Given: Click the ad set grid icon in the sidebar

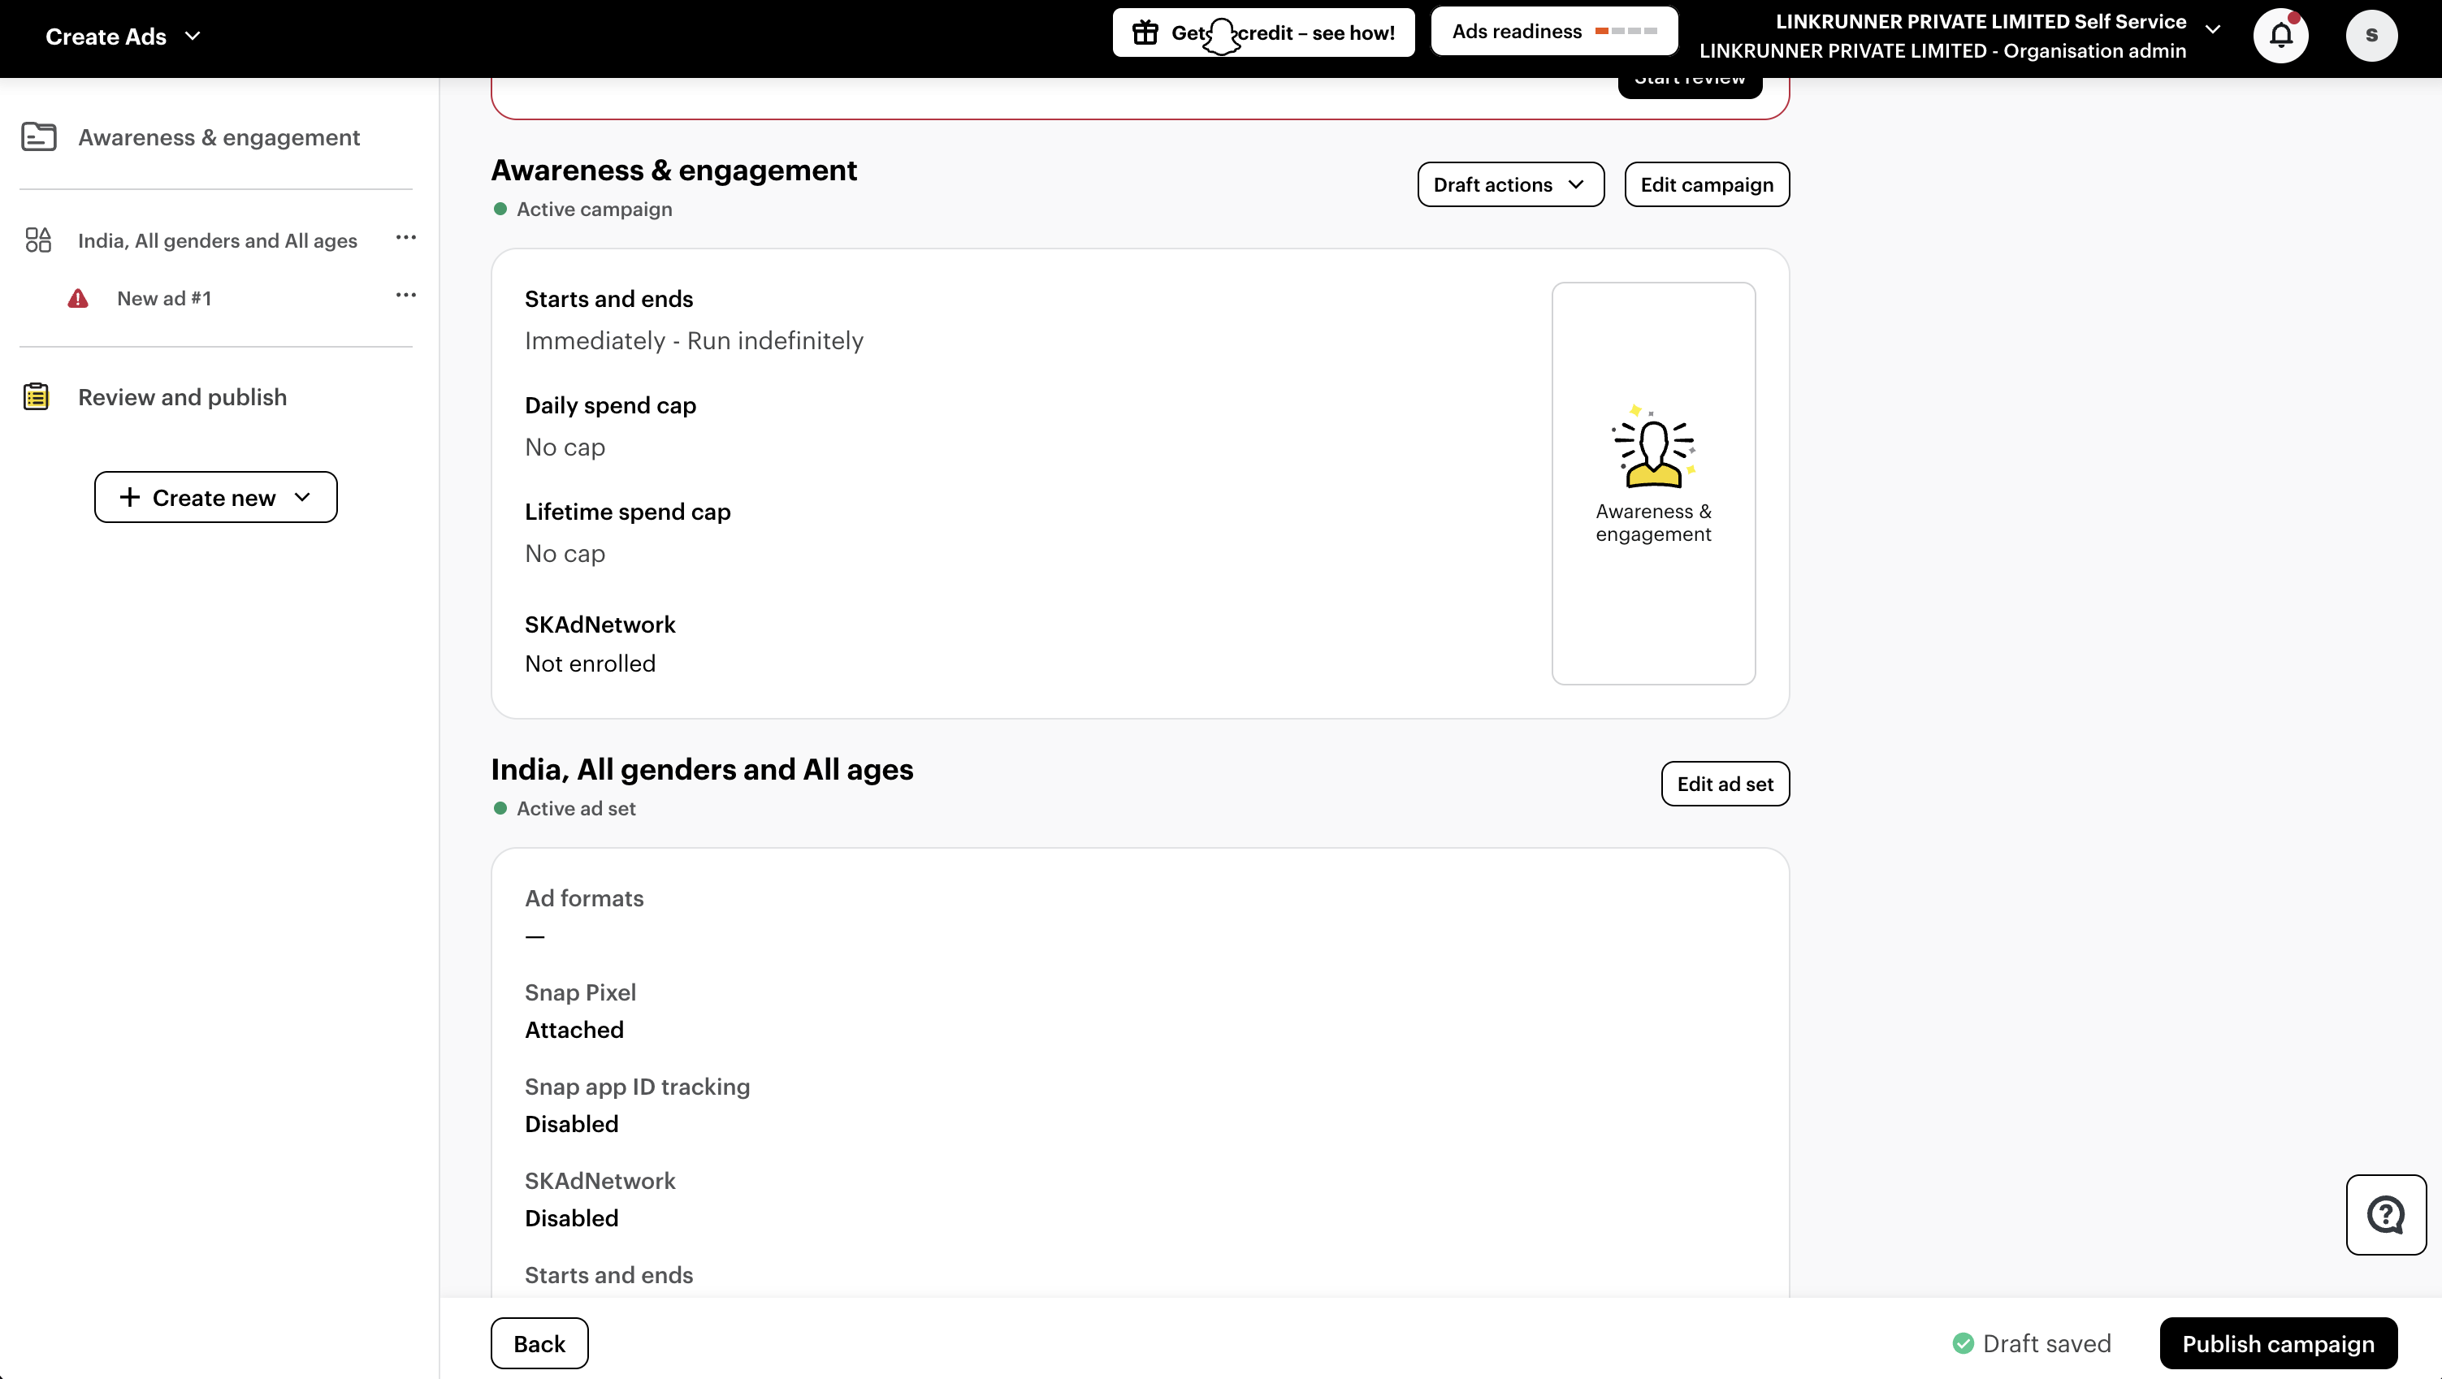Looking at the screenshot, I should (x=38, y=240).
